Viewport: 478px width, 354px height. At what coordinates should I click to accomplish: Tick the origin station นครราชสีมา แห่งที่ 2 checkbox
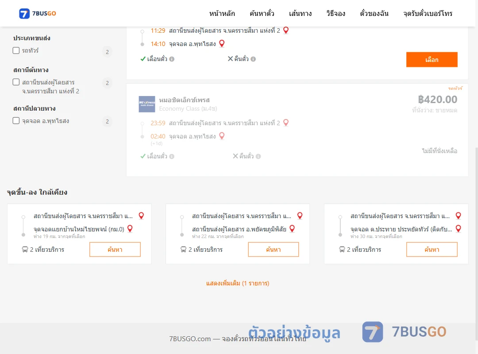point(16,82)
